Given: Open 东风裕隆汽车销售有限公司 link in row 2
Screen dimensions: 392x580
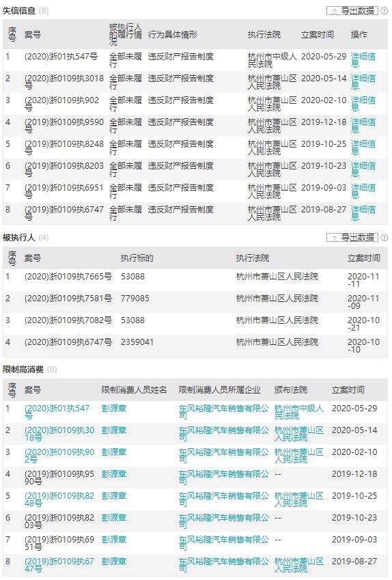Looking at the screenshot, I should tap(224, 434).
